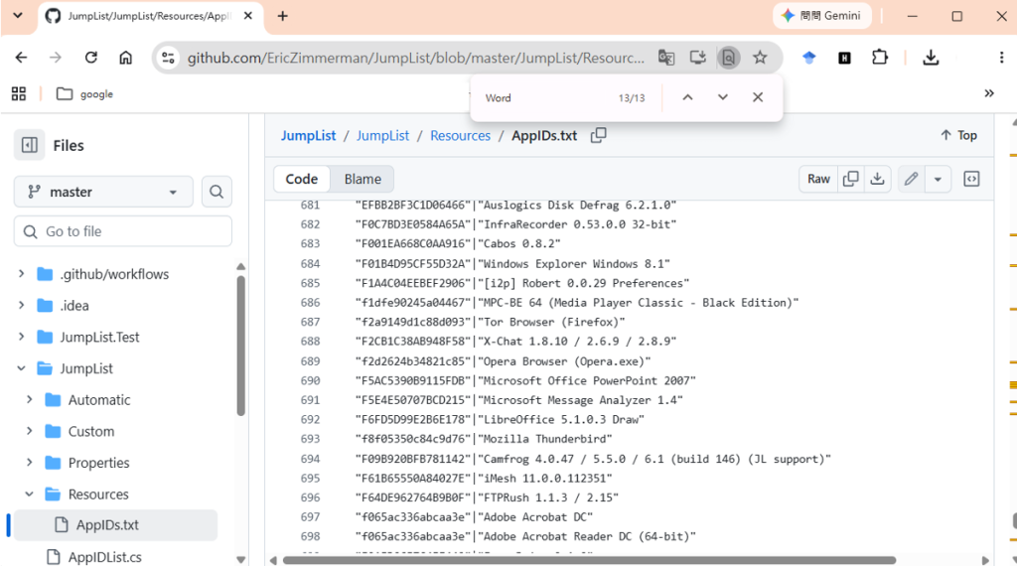Open the Extensions puzzle icon
The width and height of the screenshot is (1017, 566).
pos(880,57)
